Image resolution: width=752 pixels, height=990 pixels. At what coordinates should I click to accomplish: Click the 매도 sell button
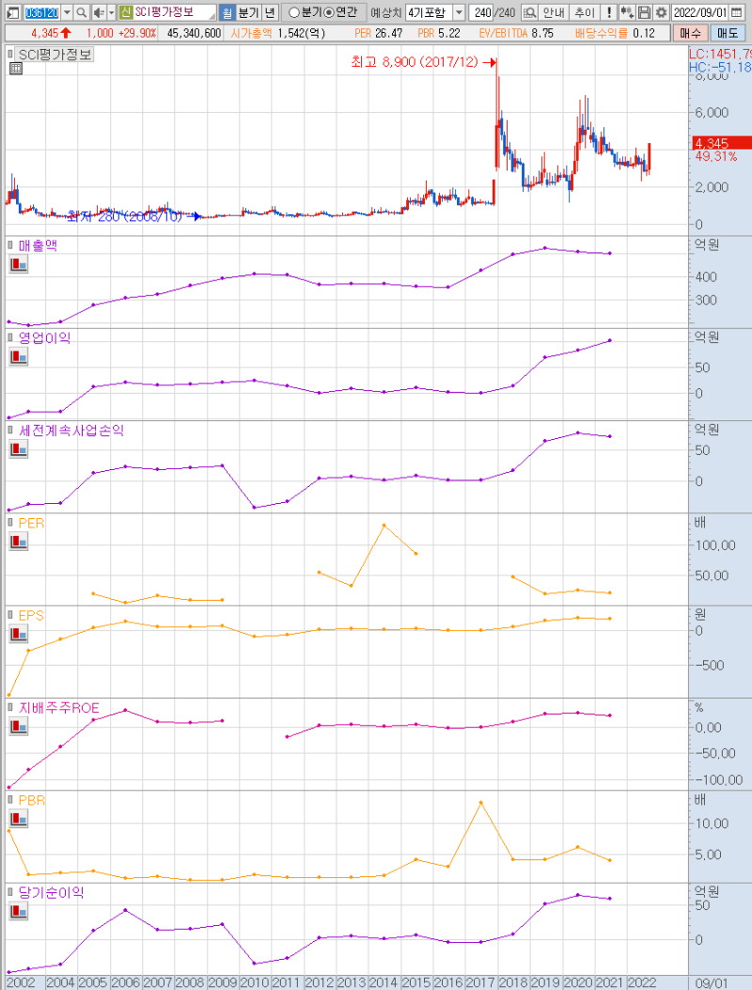[x=728, y=33]
